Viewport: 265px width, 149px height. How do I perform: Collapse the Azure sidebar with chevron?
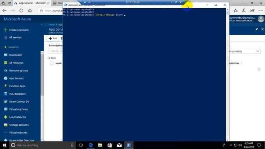pyautogui.click(x=42, y=24)
